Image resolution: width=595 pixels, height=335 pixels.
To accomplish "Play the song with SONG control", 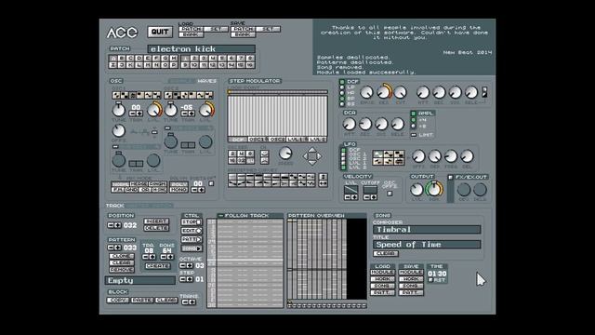I will (x=192, y=248).
